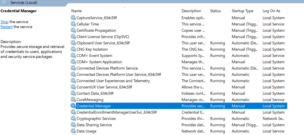This screenshot has height=135, width=304.
Task: Sort by the Startup Type column header
Action: (242, 11)
